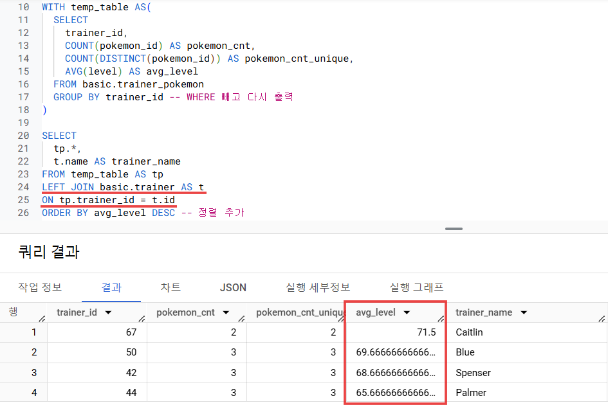The height and width of the screenshot is (405, 608).
Task: Open pokemon_cnt column dropdown arrow
Action: click(x=226, y=312)
